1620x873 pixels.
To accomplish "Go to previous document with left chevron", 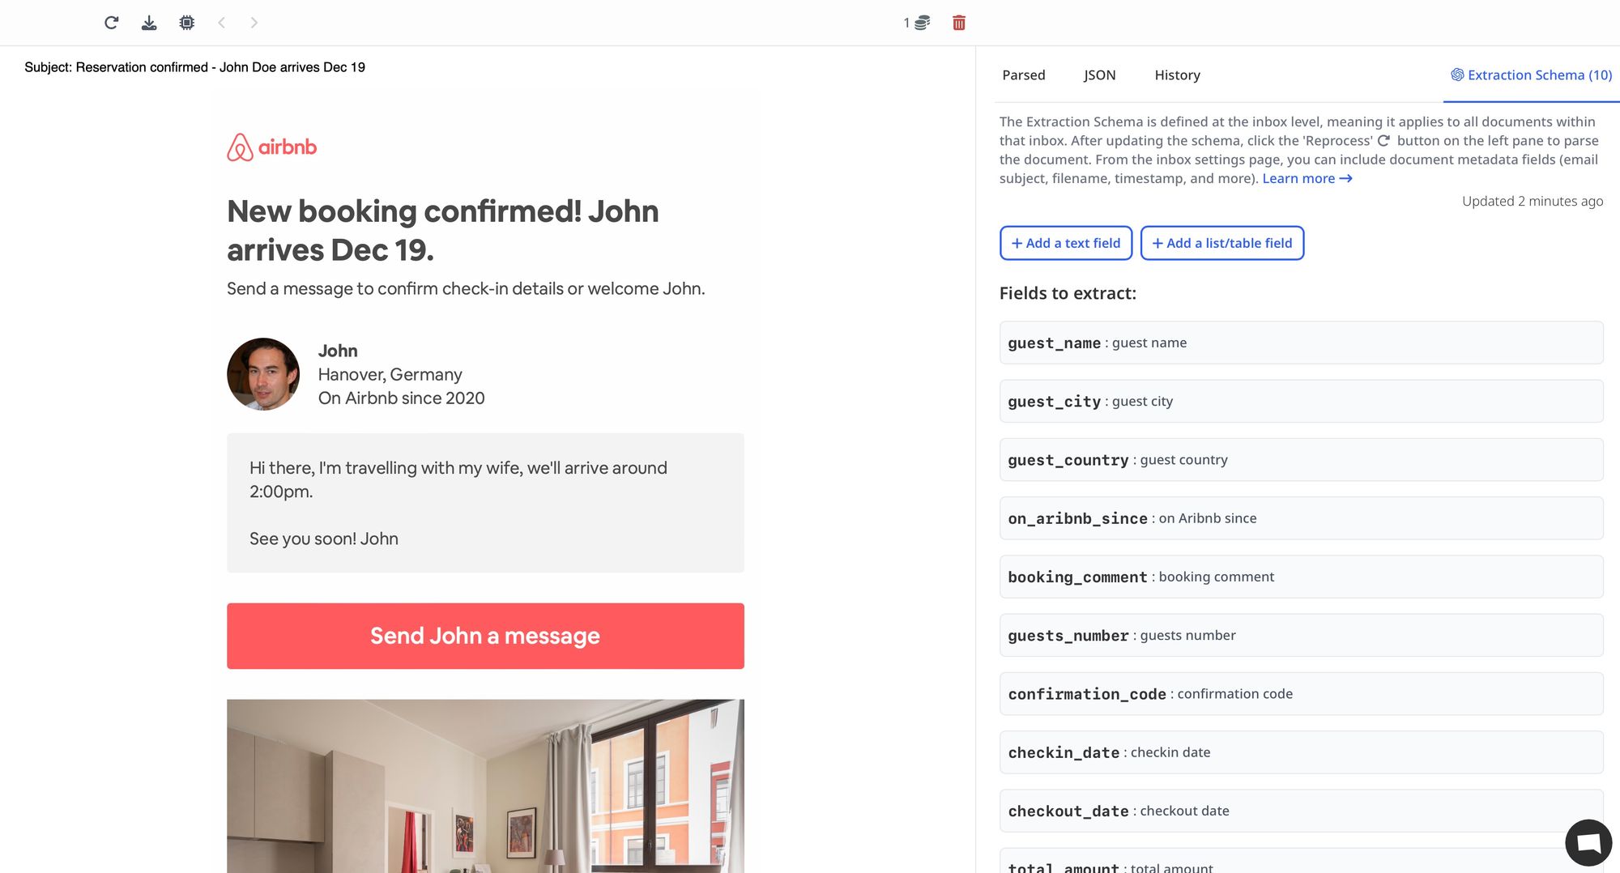I will 221,23.
